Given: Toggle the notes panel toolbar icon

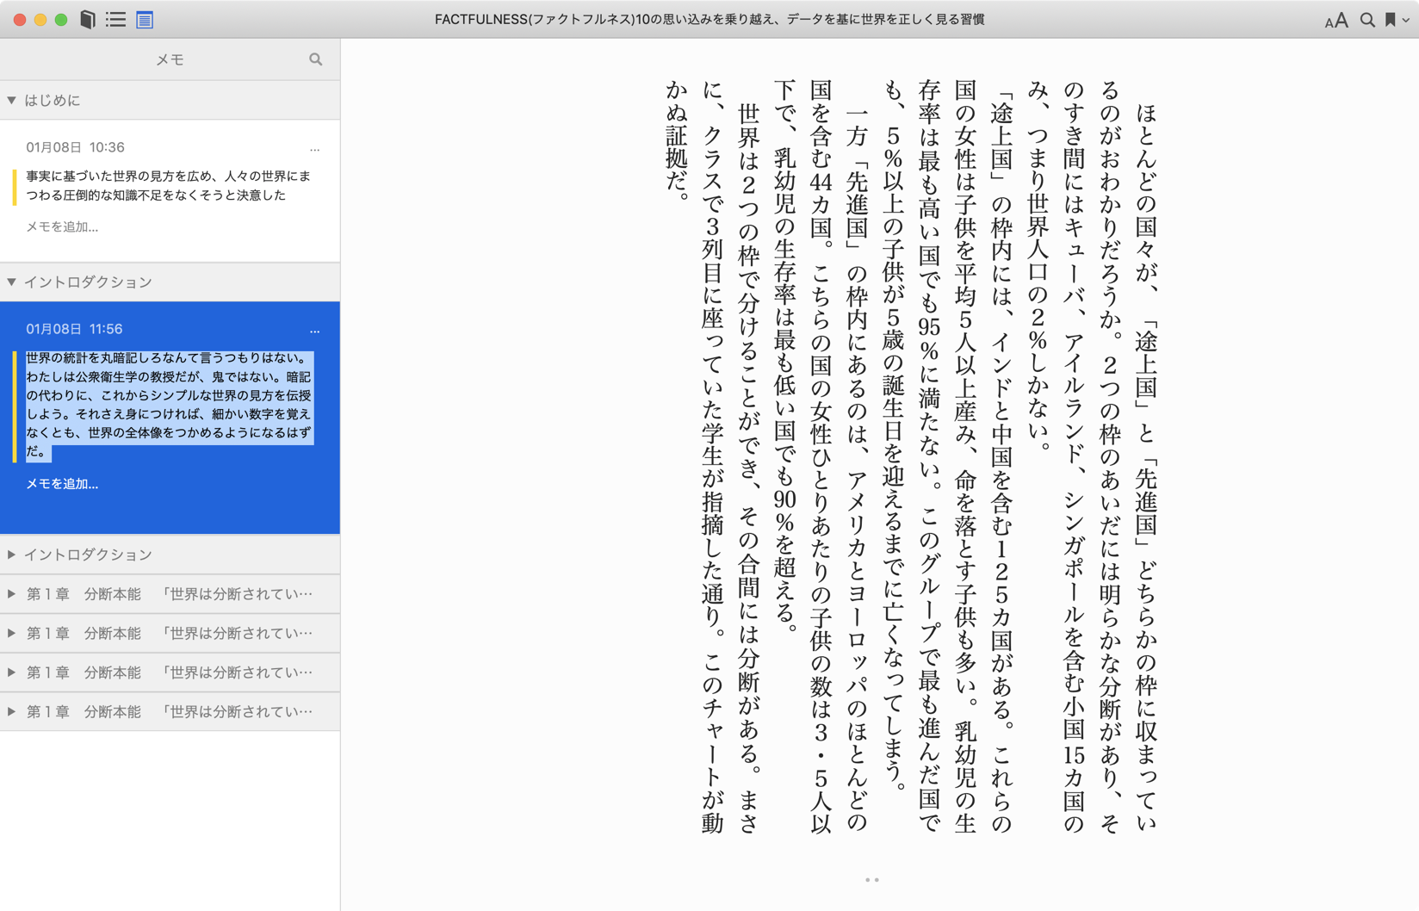Looking at the screenshot, I should pos(145,19).
